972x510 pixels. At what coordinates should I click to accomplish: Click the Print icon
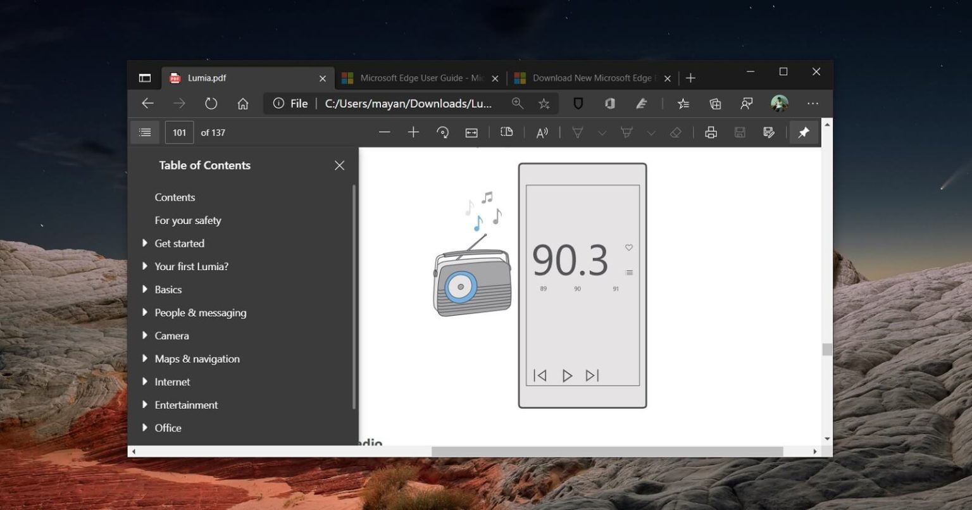711,132
